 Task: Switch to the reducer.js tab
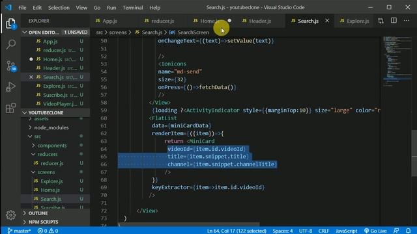coord(163,21)
